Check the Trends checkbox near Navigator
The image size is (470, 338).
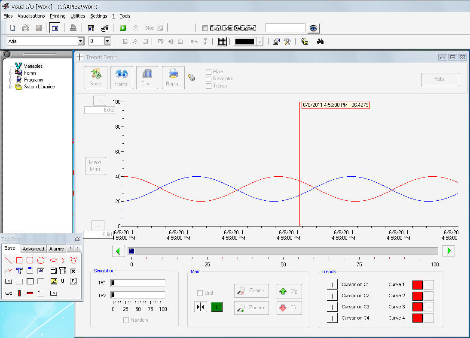pos(209,86)
